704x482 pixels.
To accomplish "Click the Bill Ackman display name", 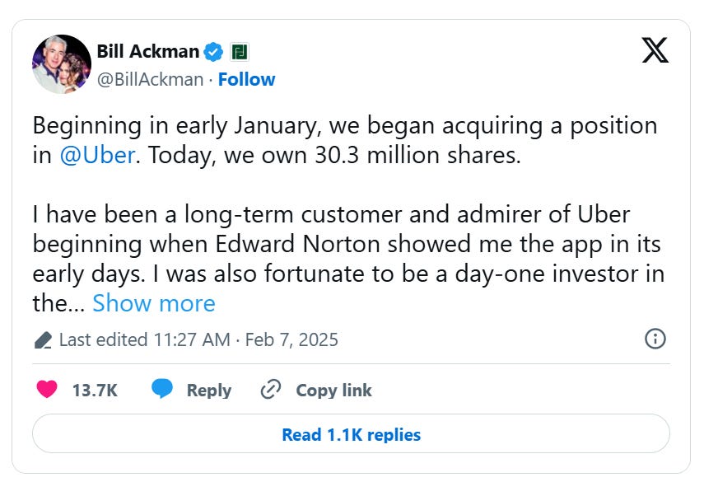I will [147, 52].
